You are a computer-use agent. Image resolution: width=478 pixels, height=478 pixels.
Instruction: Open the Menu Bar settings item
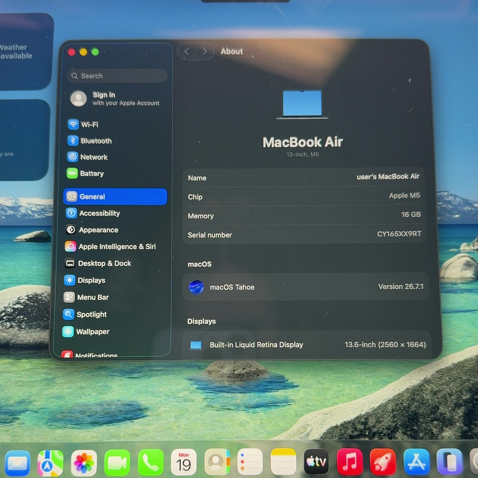pos(86,297)
